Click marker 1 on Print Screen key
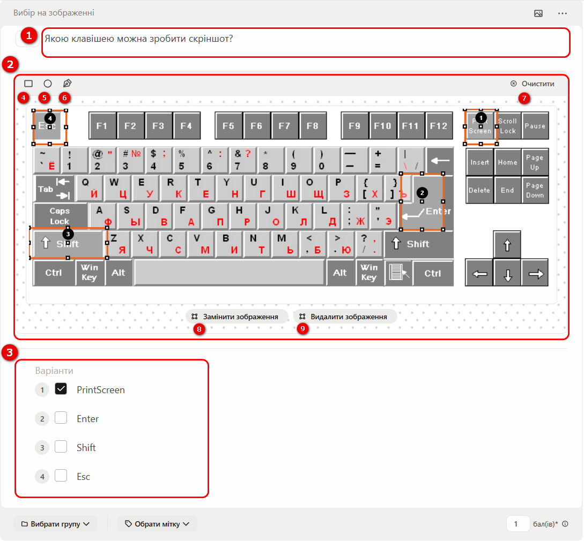 point(480,116)
